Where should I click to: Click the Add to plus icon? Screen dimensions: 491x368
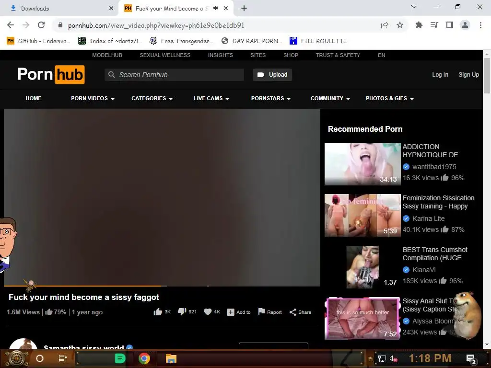coord(231,312)
